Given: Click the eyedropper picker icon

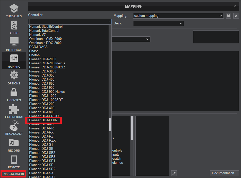Looking at the screenshot, I should [x=174, y=173].
